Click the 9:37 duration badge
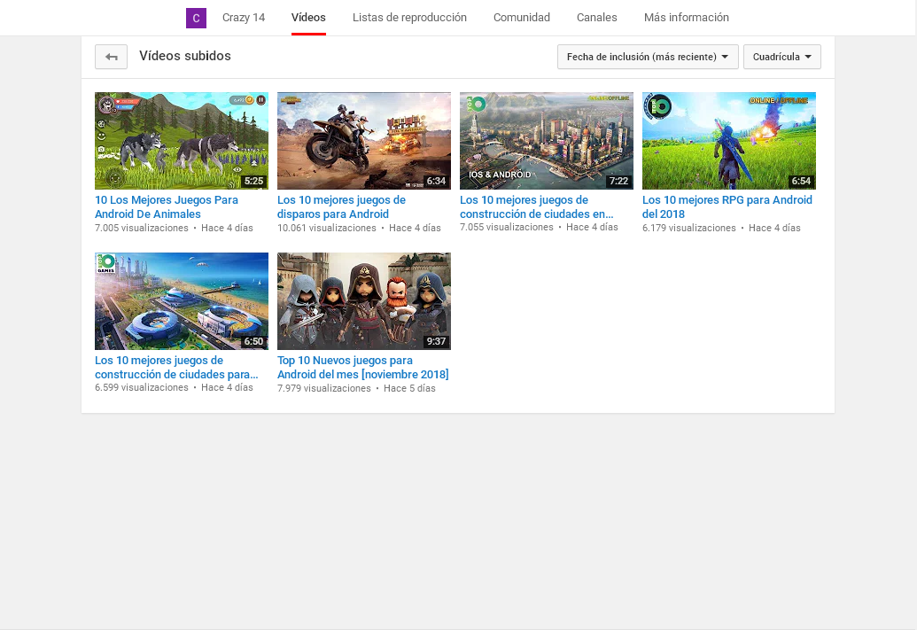917x630 pixels. pyautogui.click(x=436, y=342)
